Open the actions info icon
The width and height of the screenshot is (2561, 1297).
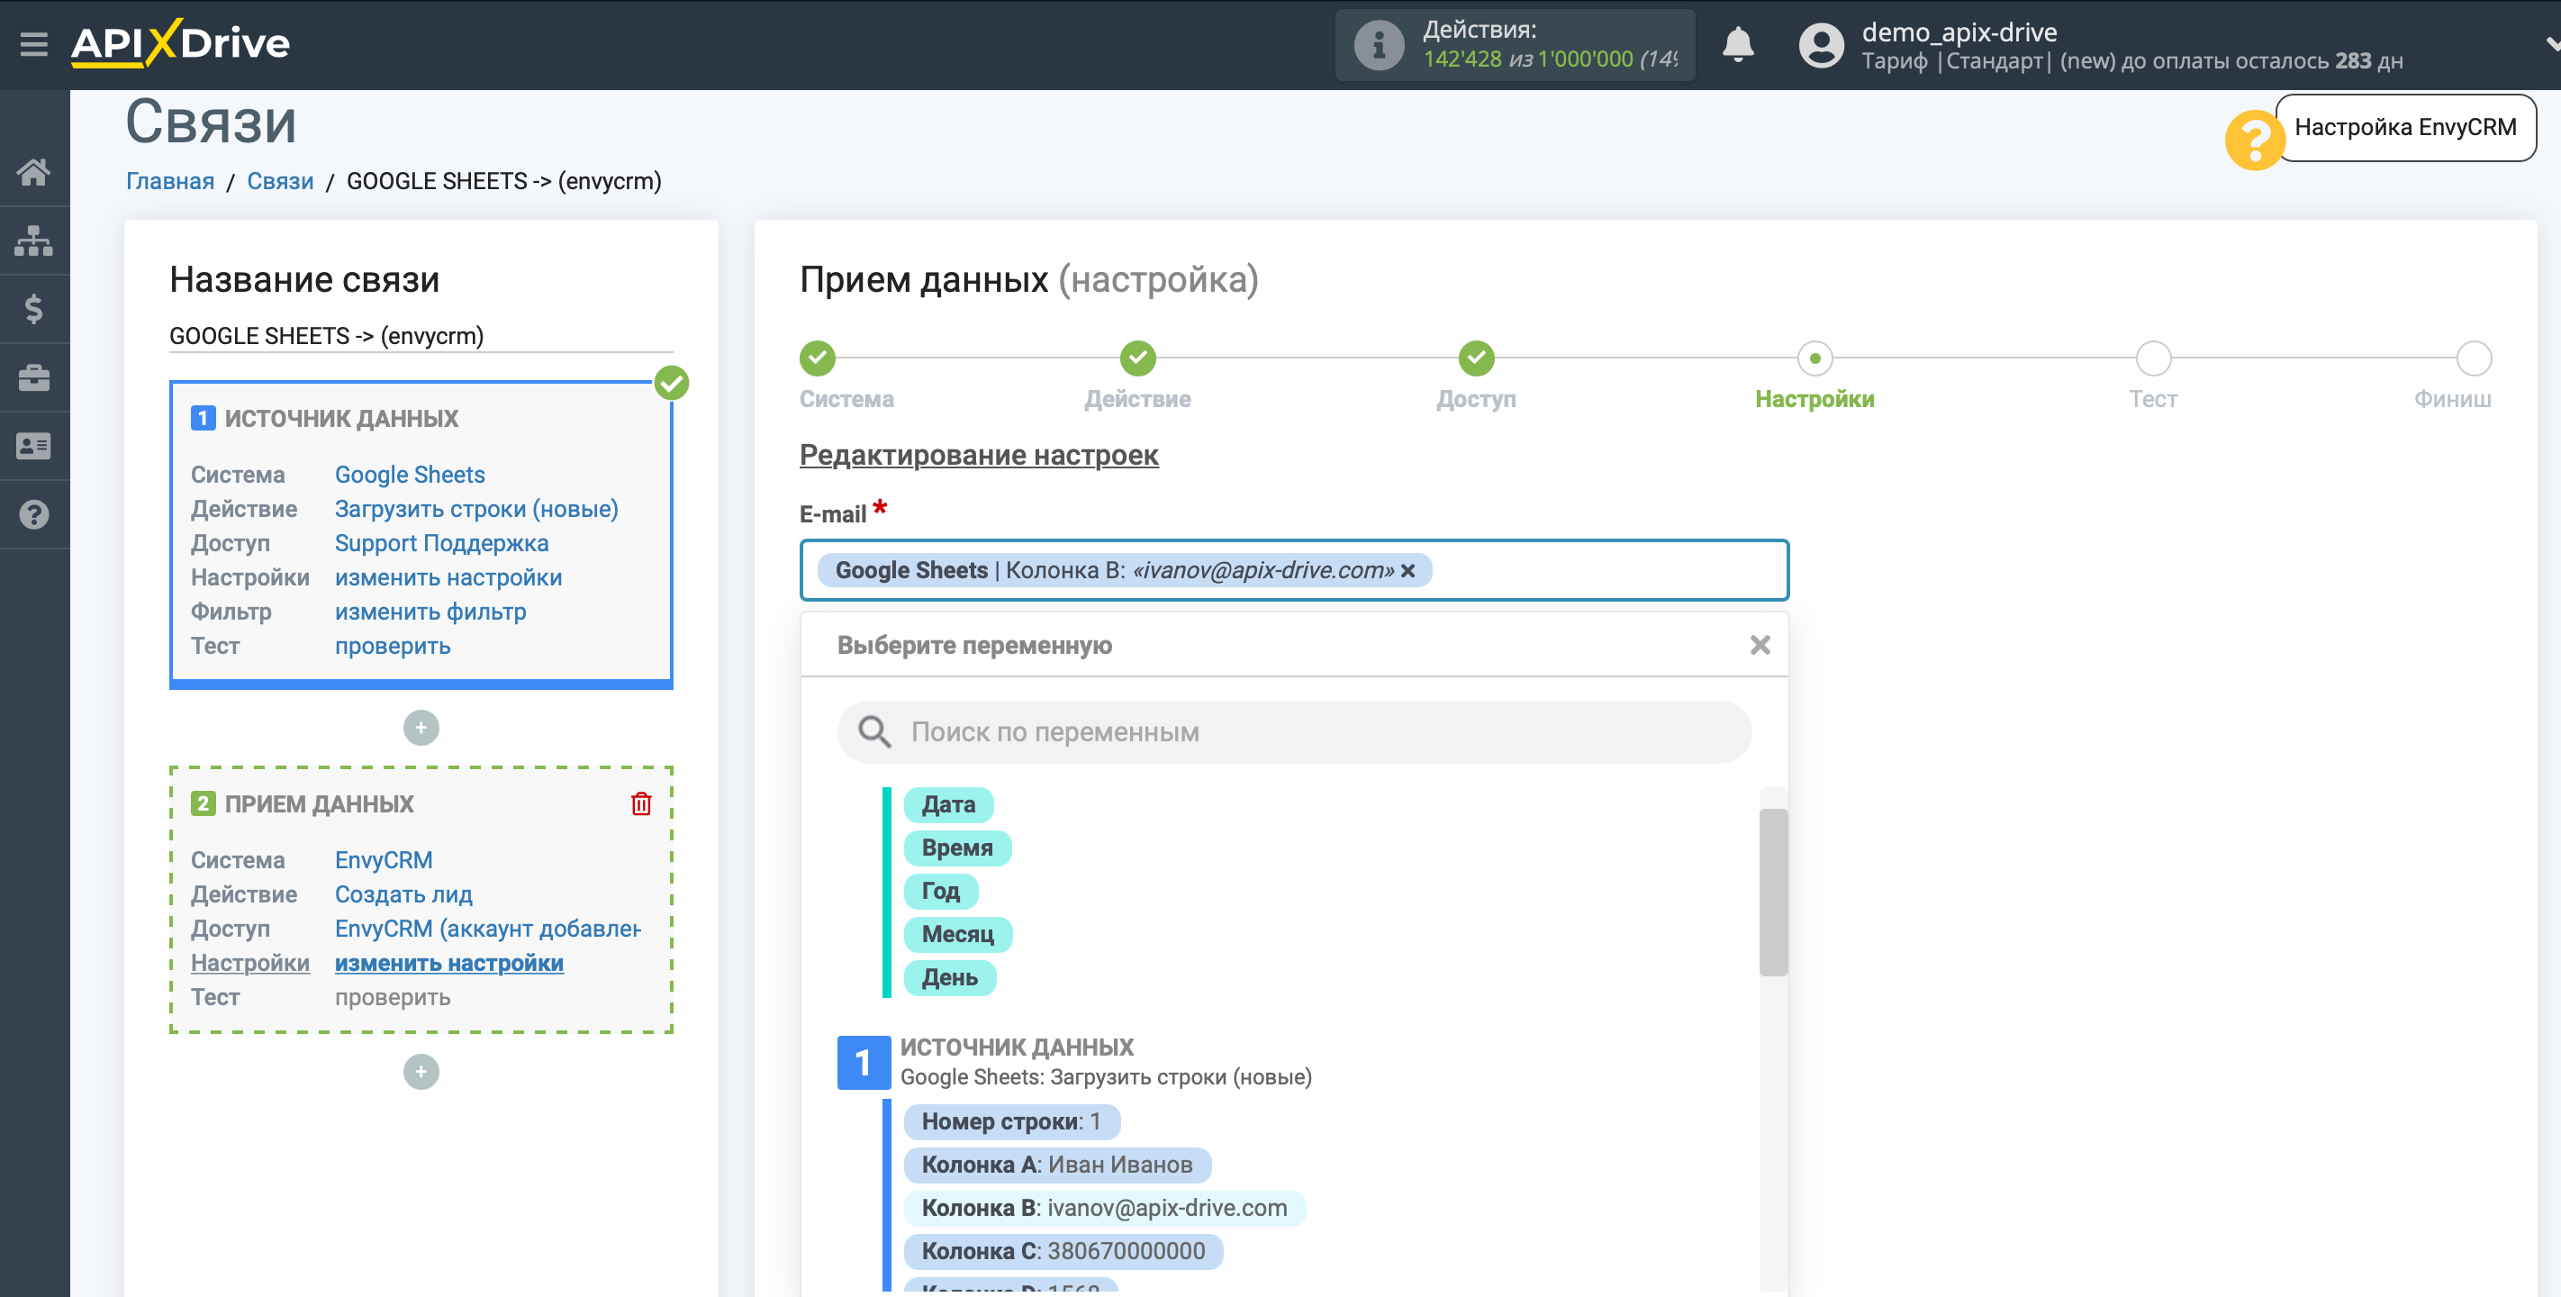coord(1379,45)
